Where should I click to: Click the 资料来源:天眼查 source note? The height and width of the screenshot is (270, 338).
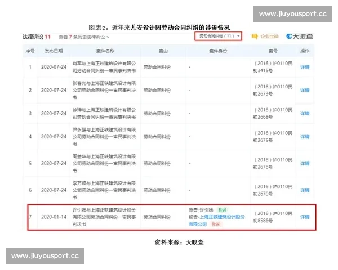click(179, 242)
